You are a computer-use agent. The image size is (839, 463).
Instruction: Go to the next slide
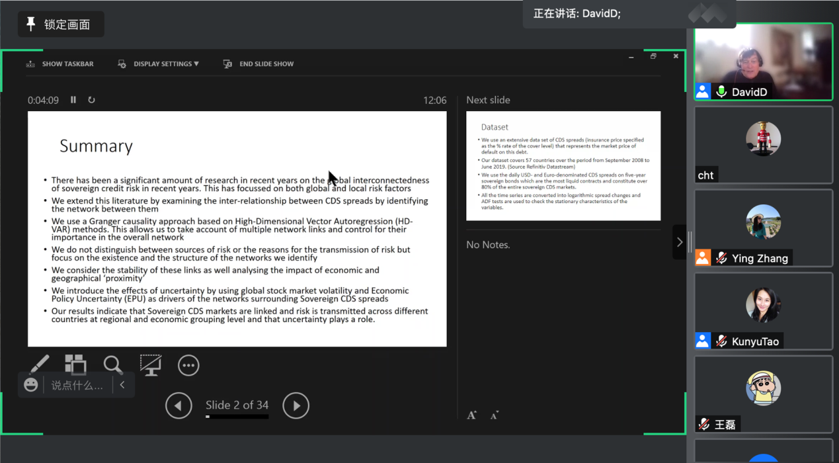tap(296, 405)
